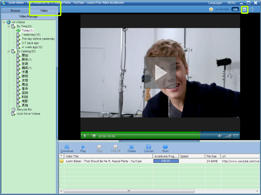Click the film icon next to Auto Move Videos
The height and width of the screenshot is (195, 261).
pyautogui.click(x=14, y=114)
